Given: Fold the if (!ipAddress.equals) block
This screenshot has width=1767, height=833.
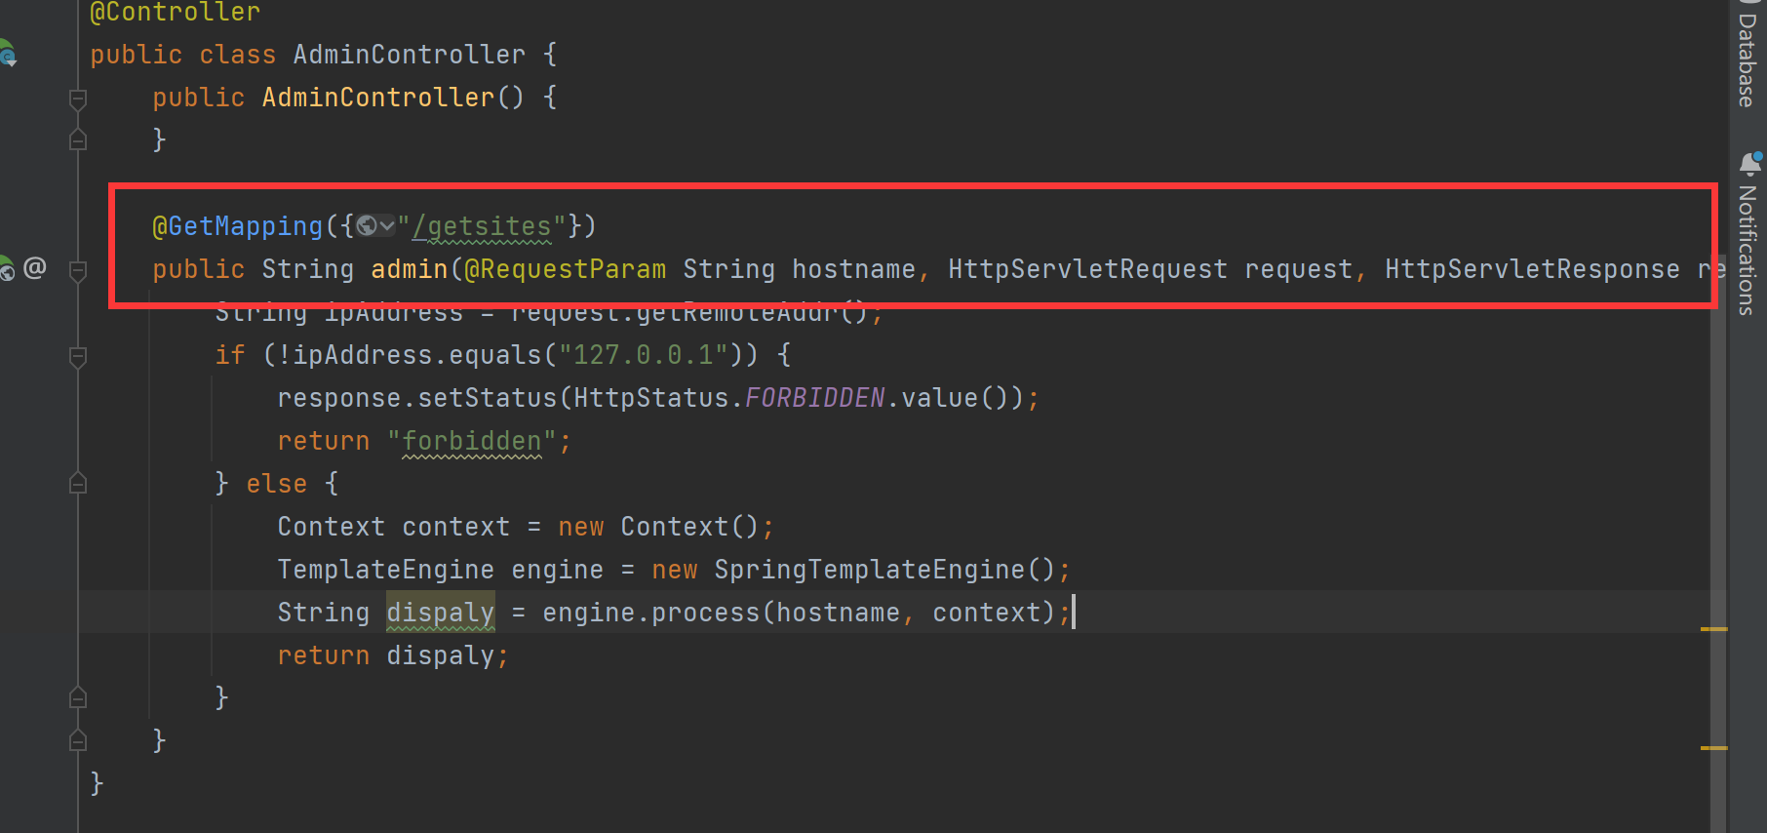Looking at the screenshot, I should 78,356.
